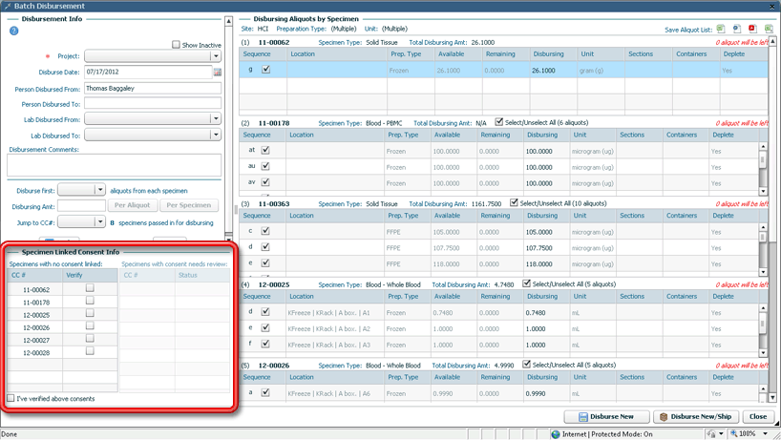This screenshot has height=440, width=781.
Task: Select the 11-00363 specimen heading
Action: [274, 203]
